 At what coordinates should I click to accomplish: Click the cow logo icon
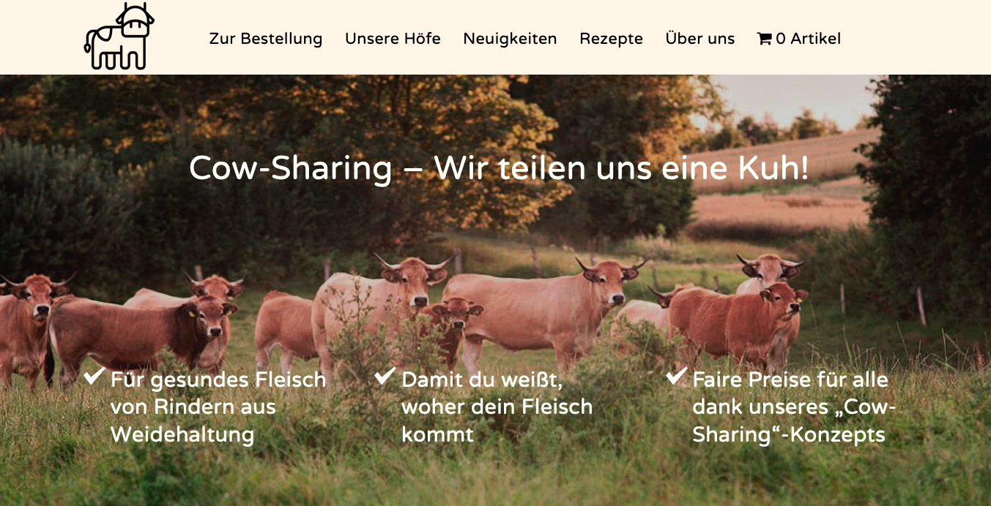[x=119, y=37]
